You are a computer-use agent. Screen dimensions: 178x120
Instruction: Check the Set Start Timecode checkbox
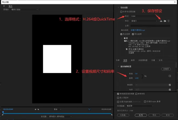[118, 102]
